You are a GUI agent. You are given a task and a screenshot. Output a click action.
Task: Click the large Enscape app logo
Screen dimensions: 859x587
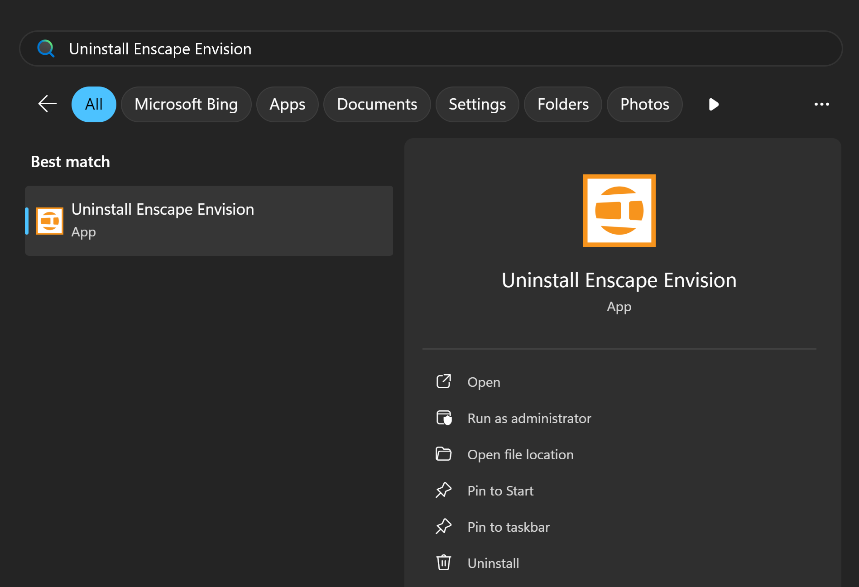619,211
